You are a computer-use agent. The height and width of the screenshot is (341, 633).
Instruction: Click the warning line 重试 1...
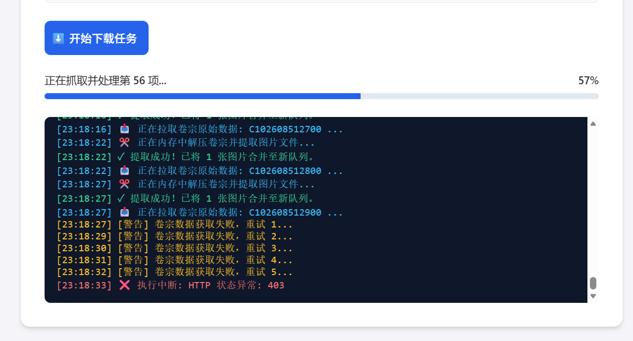click(x=175, y=225)
